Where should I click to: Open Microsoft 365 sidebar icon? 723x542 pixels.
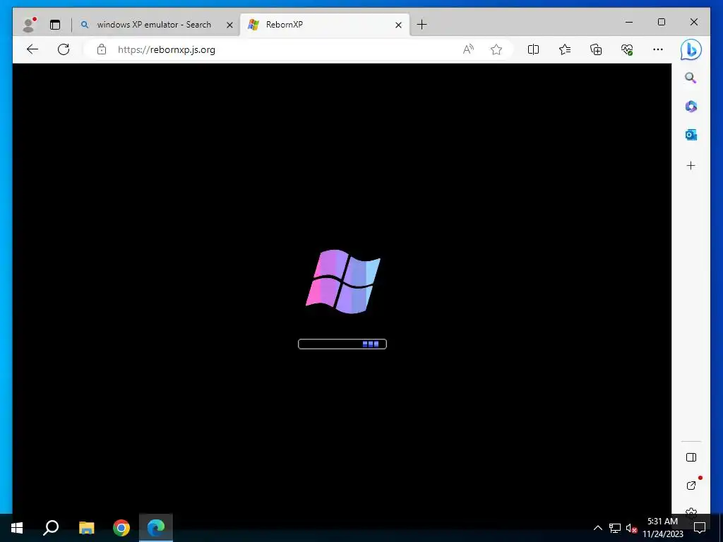[x=691, y=107]
